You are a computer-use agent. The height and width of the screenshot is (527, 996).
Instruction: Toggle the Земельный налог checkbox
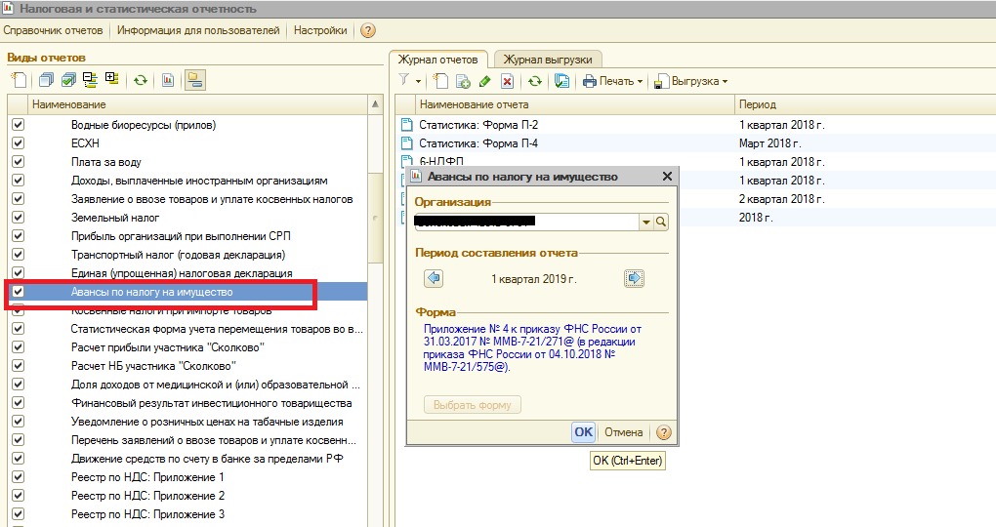coord(18,218)
